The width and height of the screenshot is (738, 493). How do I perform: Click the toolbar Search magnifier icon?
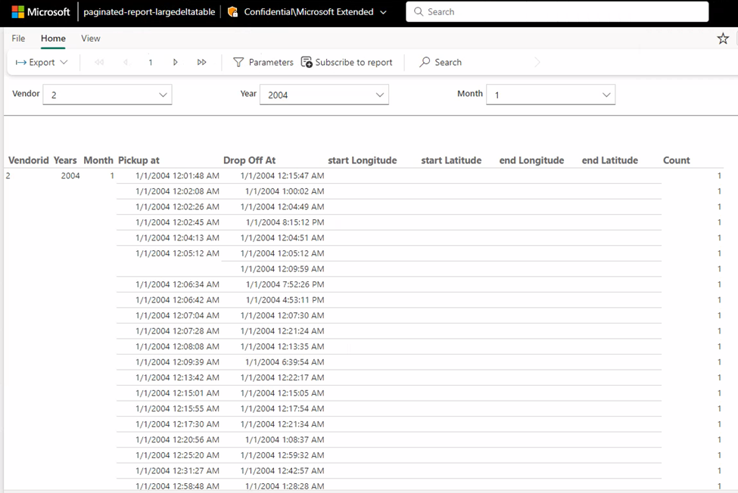[425, 62]
